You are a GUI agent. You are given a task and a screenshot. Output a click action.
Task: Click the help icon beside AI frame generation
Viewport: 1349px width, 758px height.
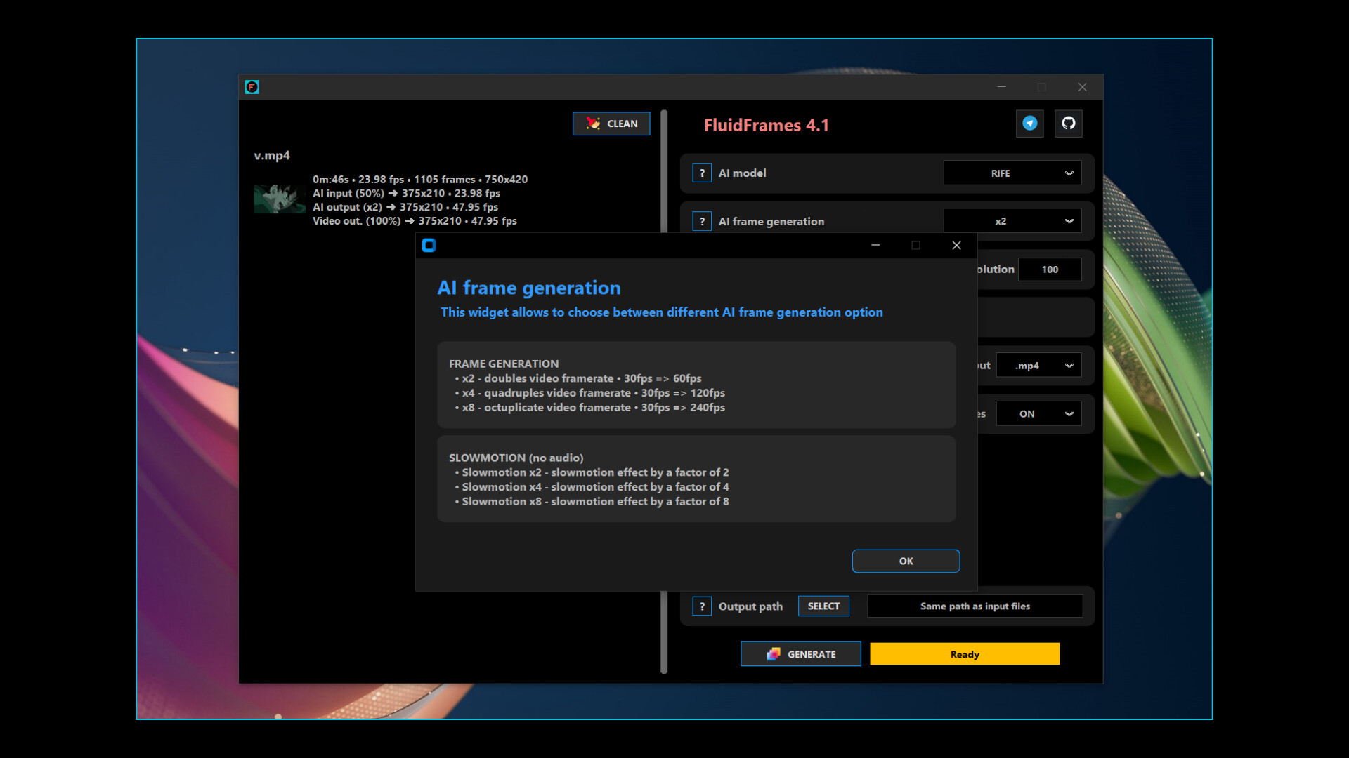coord(702,220)
